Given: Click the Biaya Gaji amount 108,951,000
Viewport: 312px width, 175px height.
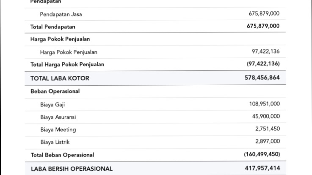Looking at the screenshot, I should [264, 104].
